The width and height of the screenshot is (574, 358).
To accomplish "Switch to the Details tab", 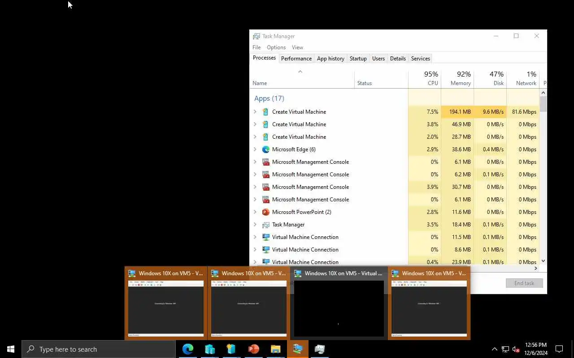I will (x=398, y=59).
